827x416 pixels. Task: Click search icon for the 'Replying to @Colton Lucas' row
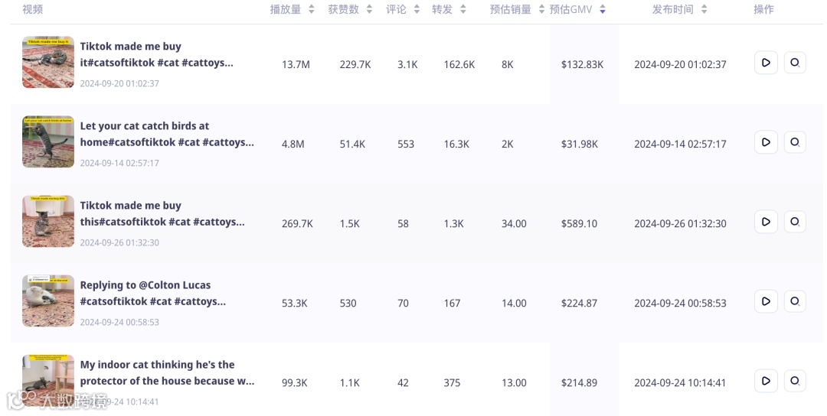coord(795,301)
